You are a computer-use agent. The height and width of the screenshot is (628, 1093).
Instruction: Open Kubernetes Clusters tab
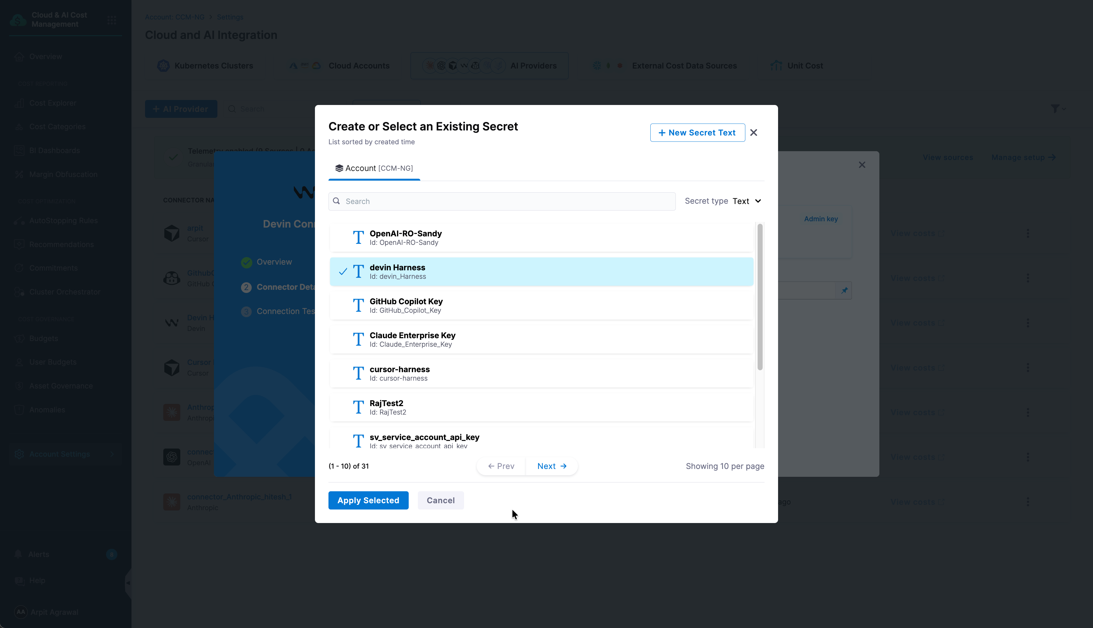(x=205, y=66)
